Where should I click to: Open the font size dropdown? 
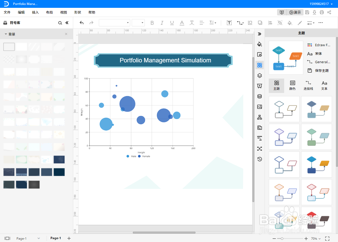pos(138,23)
